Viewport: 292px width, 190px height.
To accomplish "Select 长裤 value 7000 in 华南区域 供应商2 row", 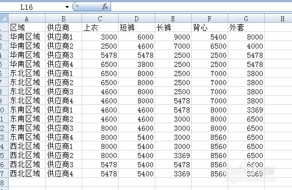I will coord(173,46).
